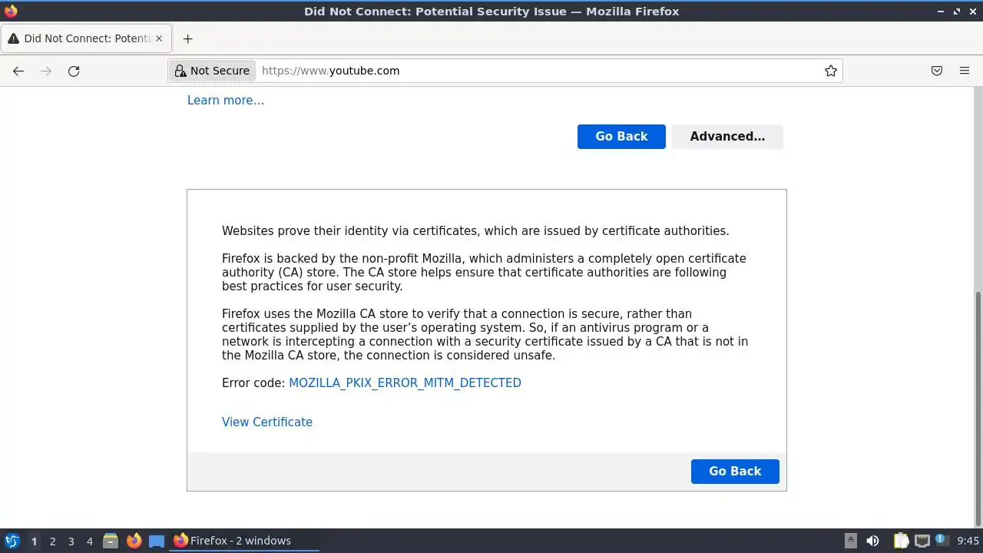Launch Firefox from the taskbar quick launcher
The width and height of the screenshot is (983, 553).
[134, 541]
